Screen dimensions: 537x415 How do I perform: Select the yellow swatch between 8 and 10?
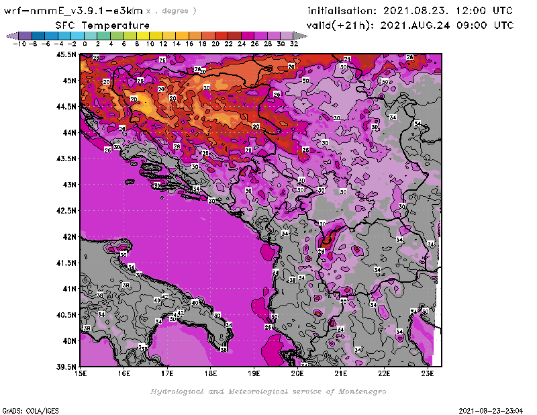point(143,36)
